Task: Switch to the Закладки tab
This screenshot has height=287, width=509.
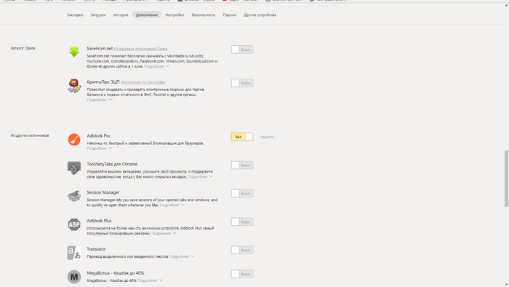Action: [x=75, y=15]
